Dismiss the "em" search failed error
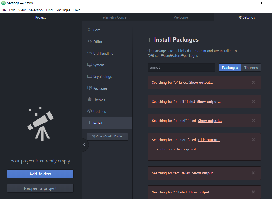Image resolution: width=272 pixels, height=199 pixels. pyautogui.click(x=253, y=173)
